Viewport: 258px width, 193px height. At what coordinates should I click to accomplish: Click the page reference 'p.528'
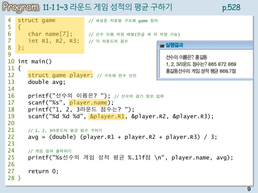click(231, 8)
